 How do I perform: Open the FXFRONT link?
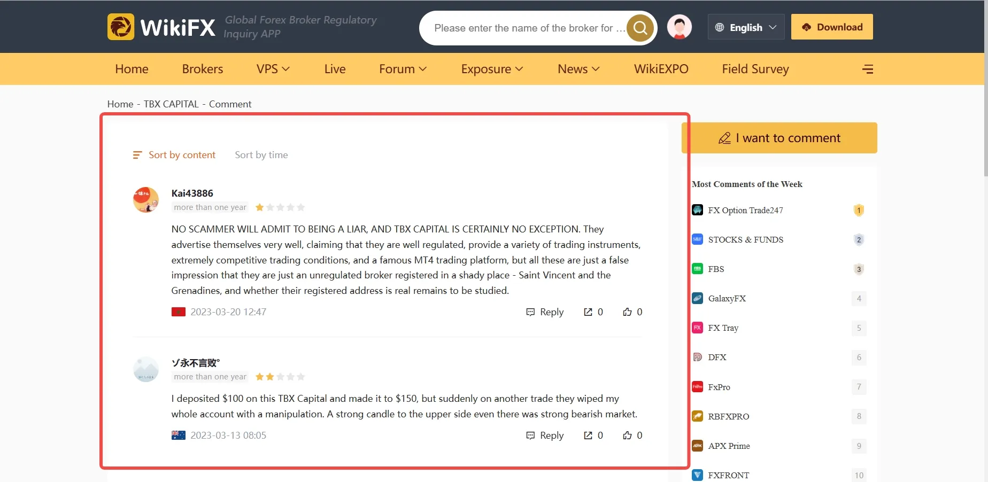(729, 475)
